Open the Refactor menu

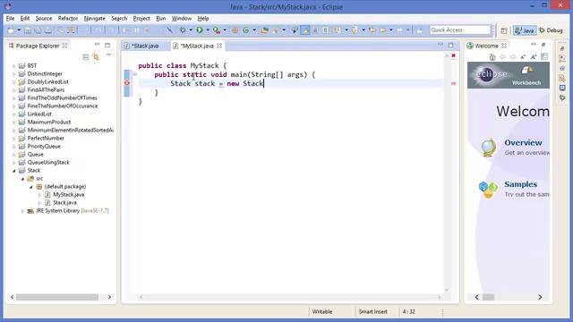[x=68, y=18]
